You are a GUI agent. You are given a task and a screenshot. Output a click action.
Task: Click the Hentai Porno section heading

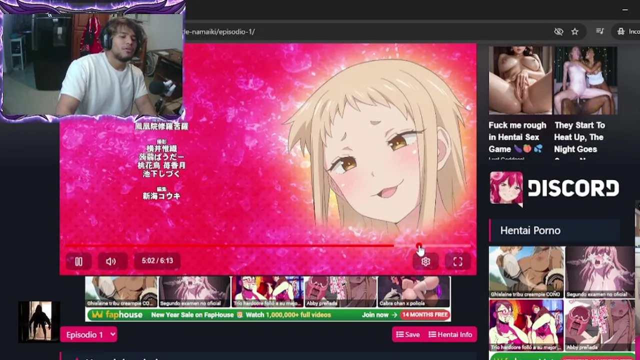click(x=530, y=230)
